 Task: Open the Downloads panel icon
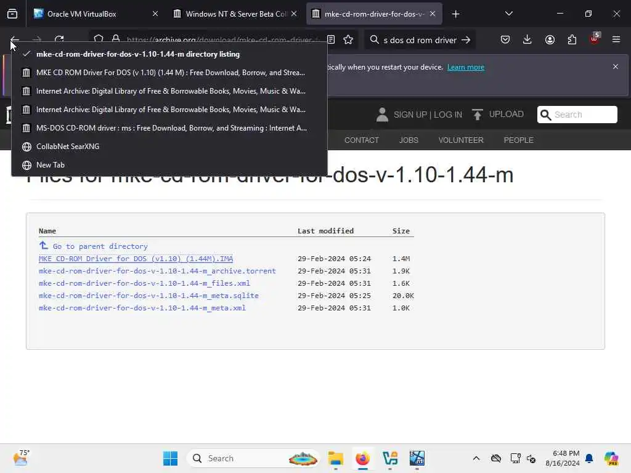coord(527,39)
